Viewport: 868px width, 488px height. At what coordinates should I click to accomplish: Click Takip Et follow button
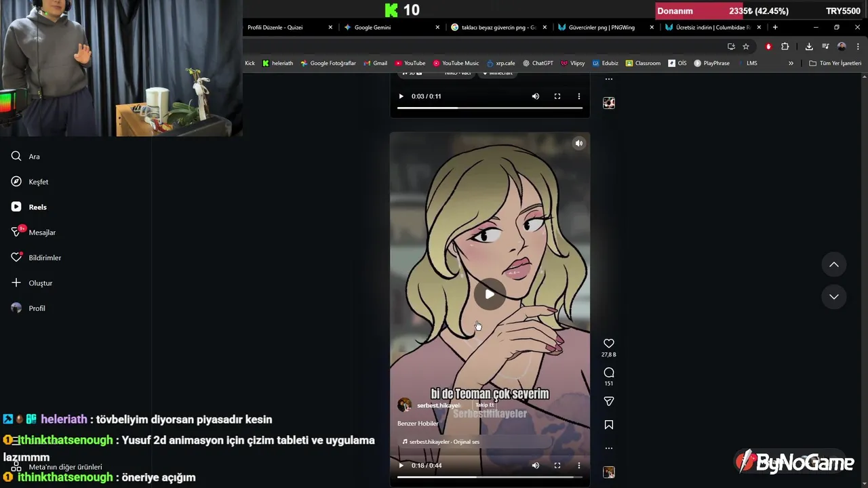click(x=485, y=405)
